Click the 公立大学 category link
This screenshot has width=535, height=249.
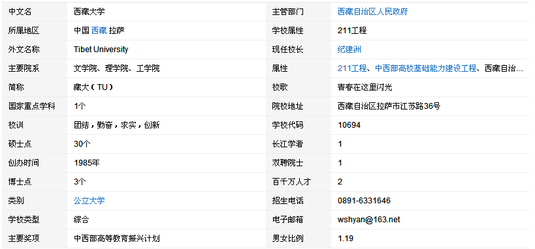(x=89, y=201)
